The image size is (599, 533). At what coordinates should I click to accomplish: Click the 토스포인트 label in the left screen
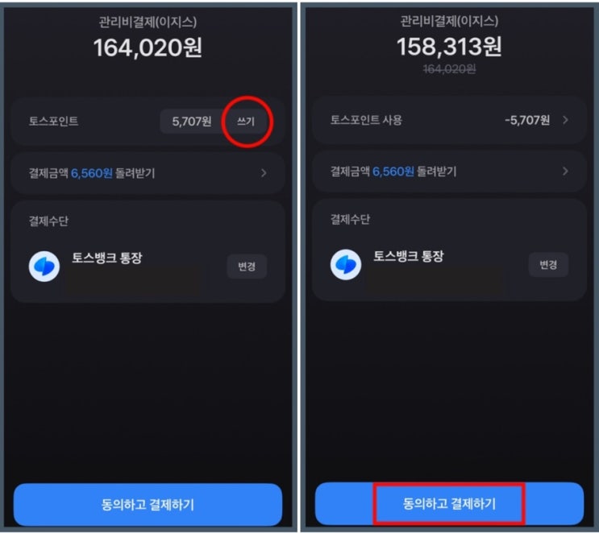pos(53,121)
